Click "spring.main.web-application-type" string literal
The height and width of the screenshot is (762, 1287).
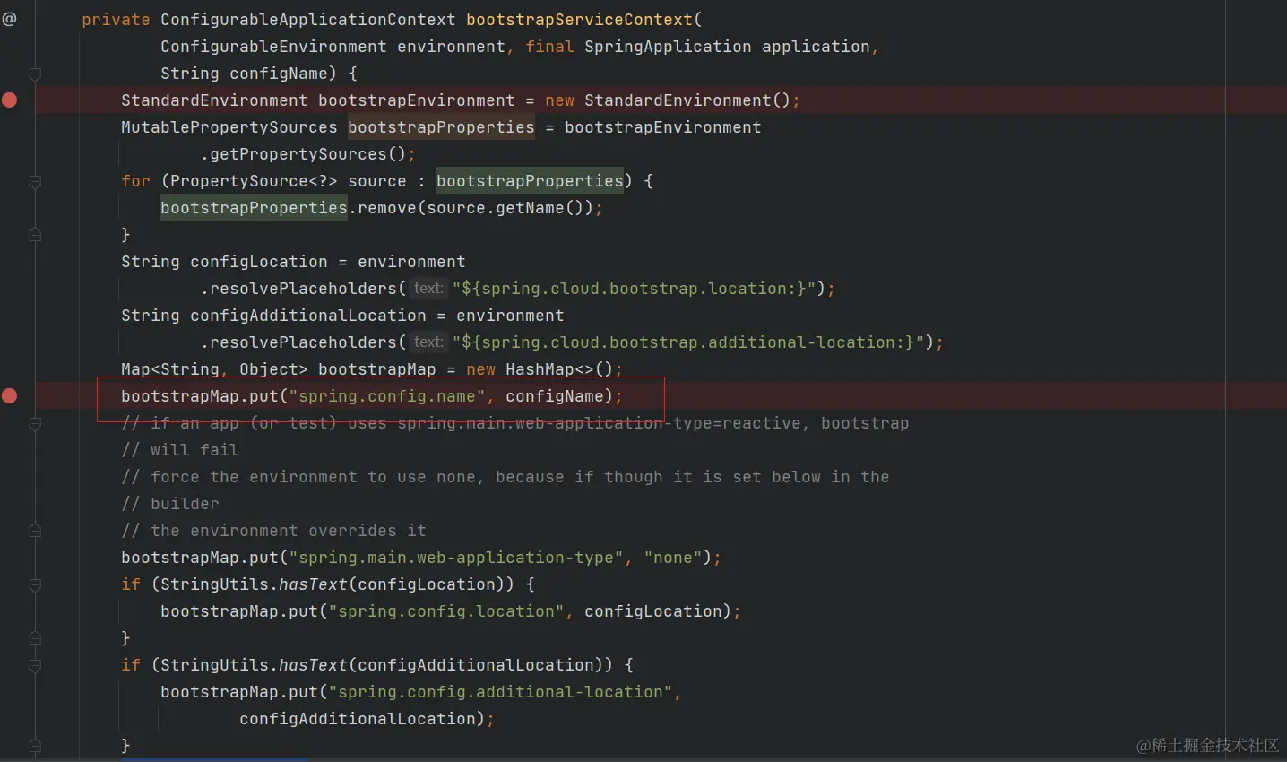pos(456,558)
